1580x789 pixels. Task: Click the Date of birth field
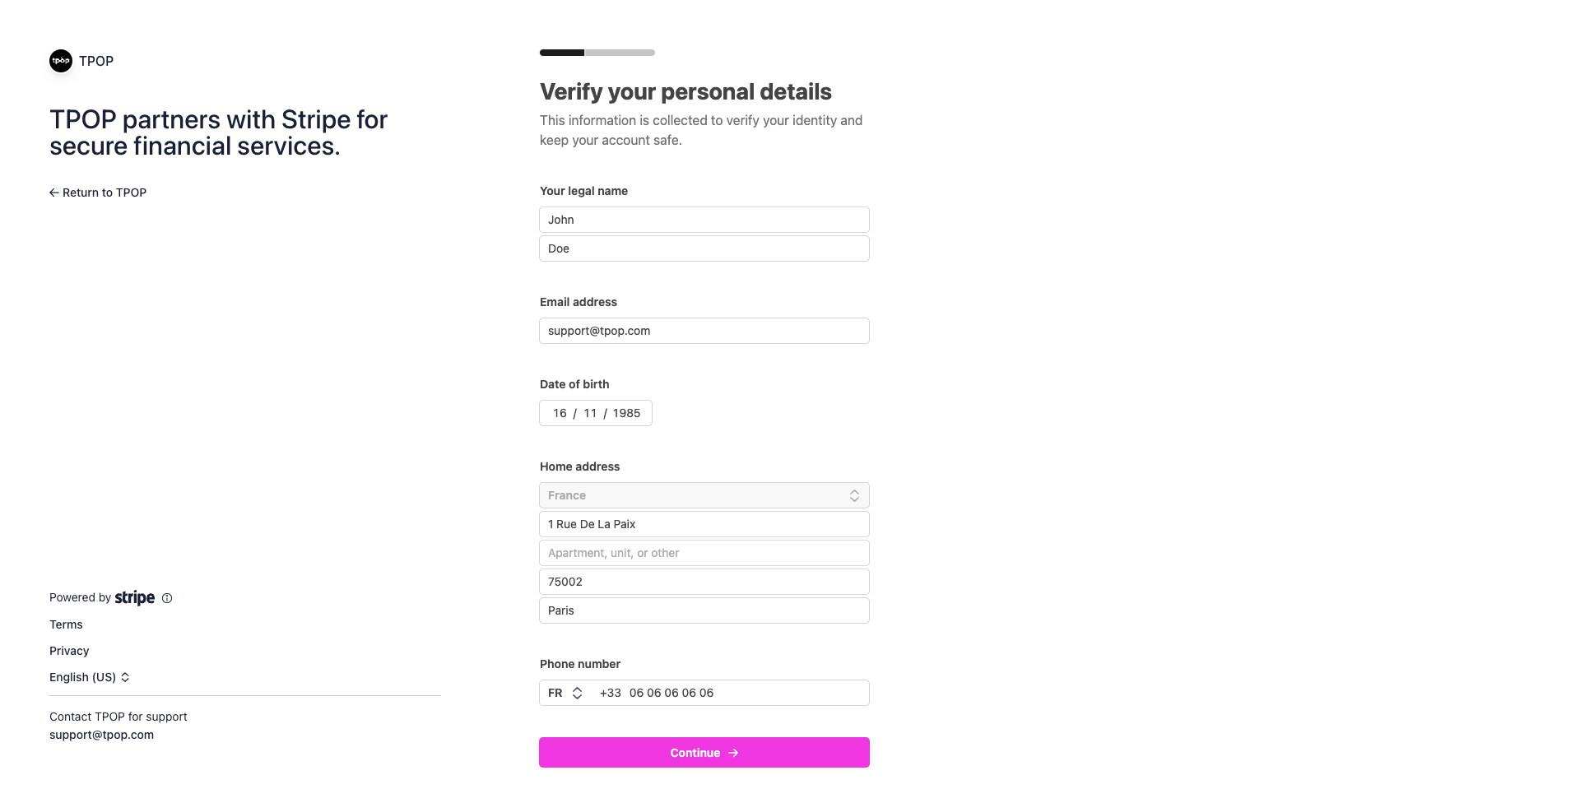tap(596, 413)
